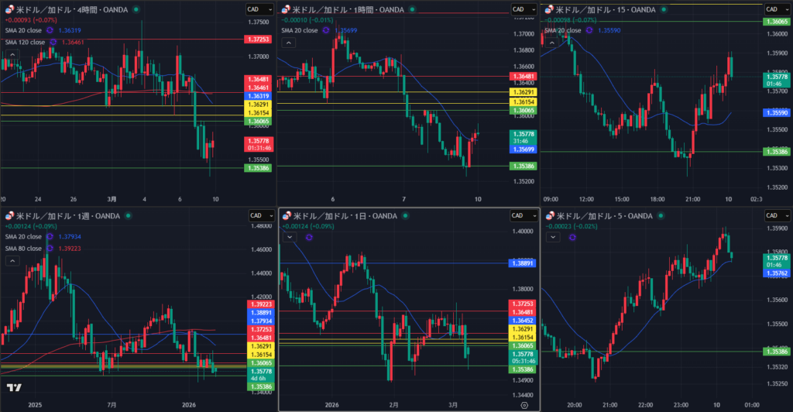Open CAD currency dropdown on weekly chart
This screenshot has height=412, width=793.
click(x=259, y=216)
